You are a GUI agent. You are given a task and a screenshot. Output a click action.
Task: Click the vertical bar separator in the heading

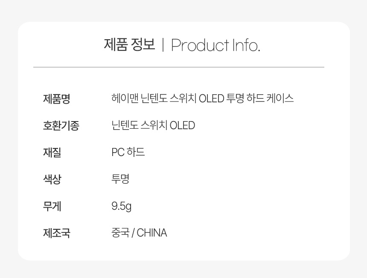[163, 45]
